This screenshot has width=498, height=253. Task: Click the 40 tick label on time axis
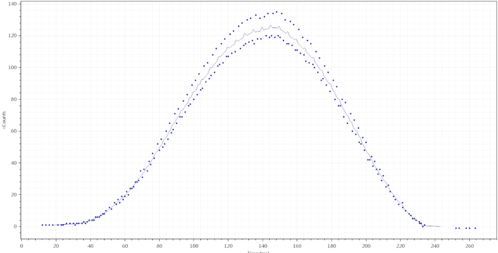click(x=91, y=245)
